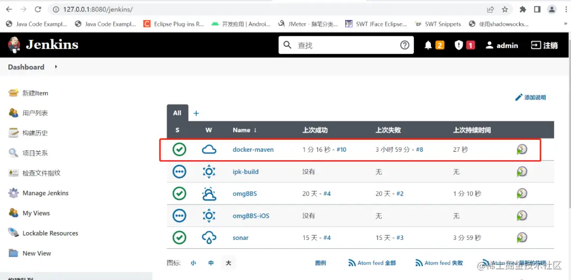This screenshot has width=571, height=280.
Task: Click ipk-build not-built status icon
Action: click(179, 171)
